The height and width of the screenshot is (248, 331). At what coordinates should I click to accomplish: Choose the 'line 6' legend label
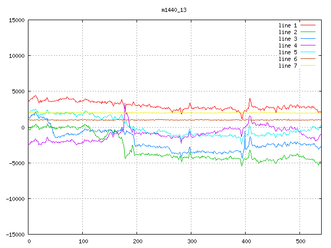pyautogui.click(x=288, y=59)
